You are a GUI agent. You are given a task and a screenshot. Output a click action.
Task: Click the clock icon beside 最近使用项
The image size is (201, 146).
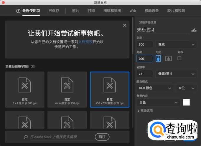(x=18, y=11)
